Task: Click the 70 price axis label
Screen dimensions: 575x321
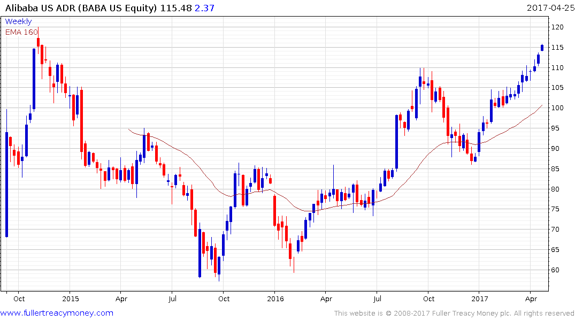Action: pos(555,230)
